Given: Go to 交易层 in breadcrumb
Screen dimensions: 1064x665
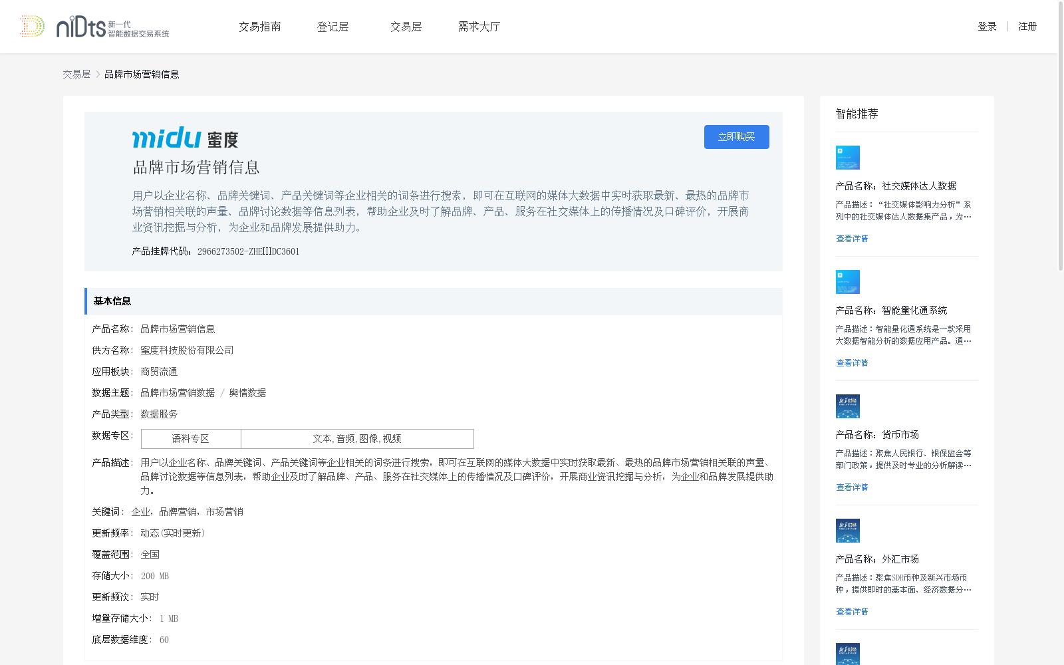Looking at the screenshot, I should (76, 74).
